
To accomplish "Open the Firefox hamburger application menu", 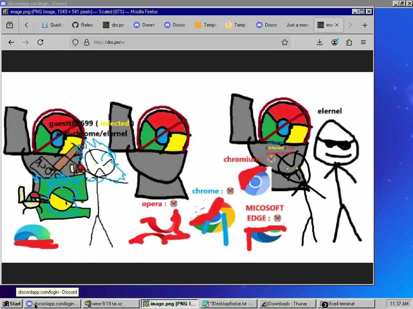I will 363,42.
